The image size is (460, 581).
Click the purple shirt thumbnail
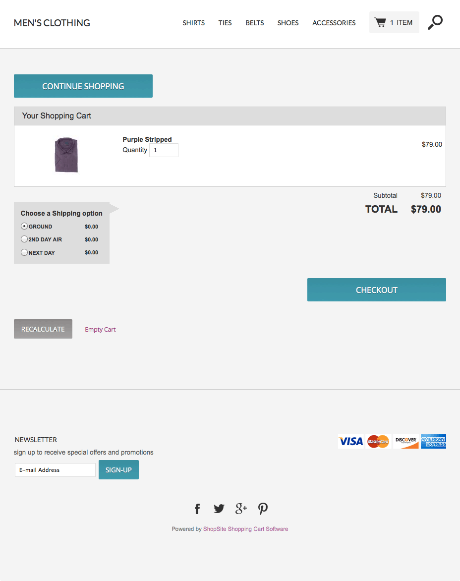66,155
